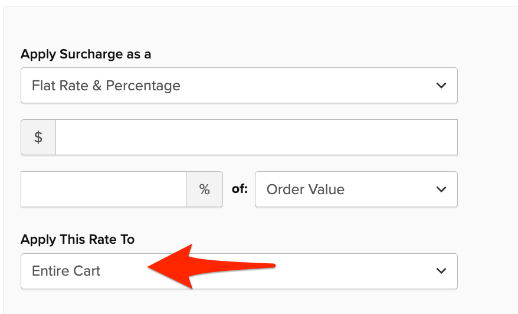518x314 pixels.
Task: Select the "Order Value" option text
Action: (306, 189)
